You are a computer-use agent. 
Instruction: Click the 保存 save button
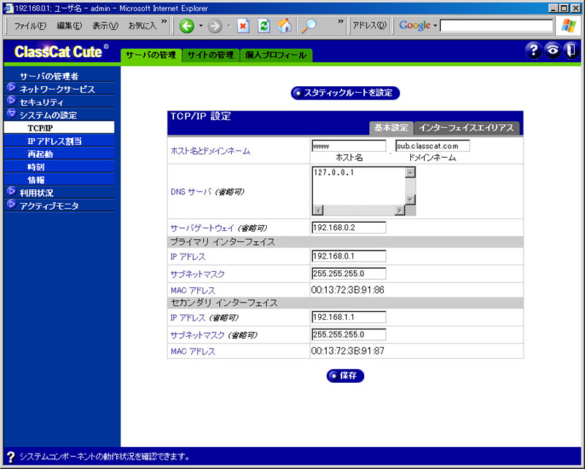(345, 375)
